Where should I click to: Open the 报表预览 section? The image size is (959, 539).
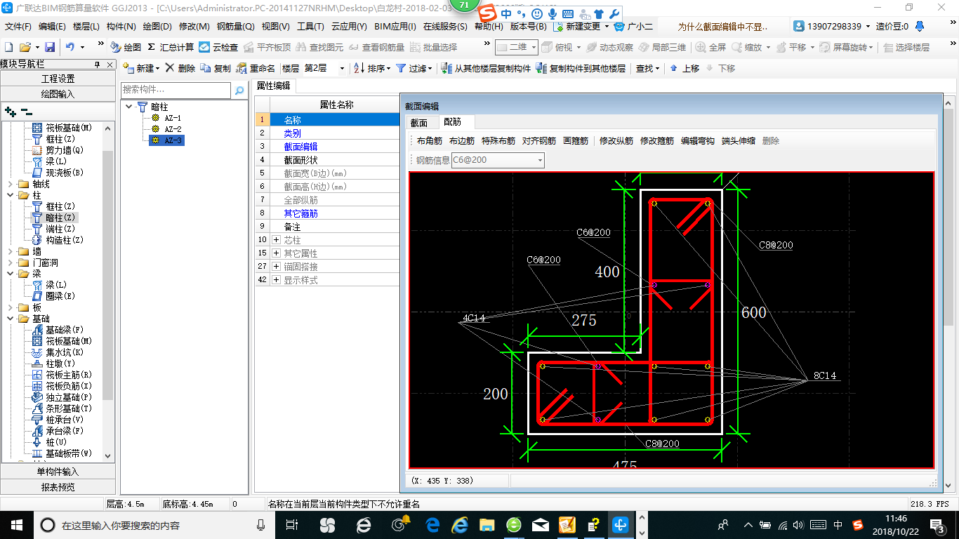pos(58,487)
